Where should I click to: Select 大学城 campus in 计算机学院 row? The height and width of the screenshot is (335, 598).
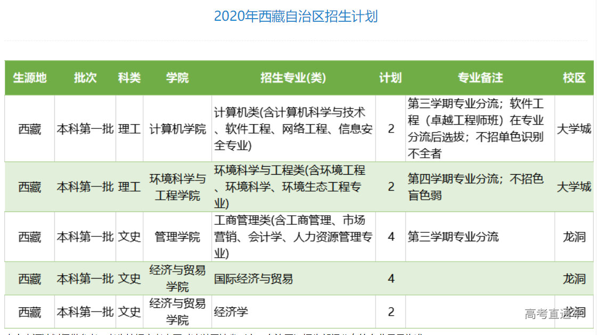574,129
